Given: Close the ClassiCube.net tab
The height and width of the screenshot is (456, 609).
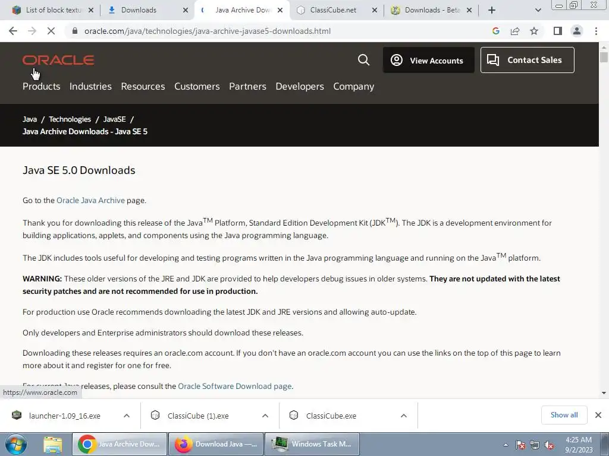Looking at the screenshot, I should point(375,10).
